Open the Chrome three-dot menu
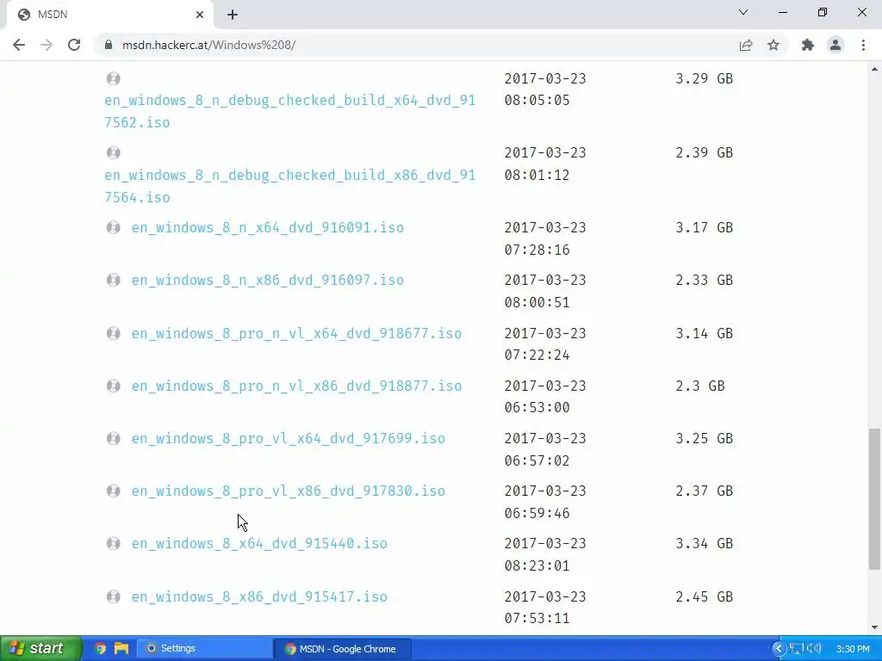The width and height of the screenshot is (882, 661). tap(863, 45)
